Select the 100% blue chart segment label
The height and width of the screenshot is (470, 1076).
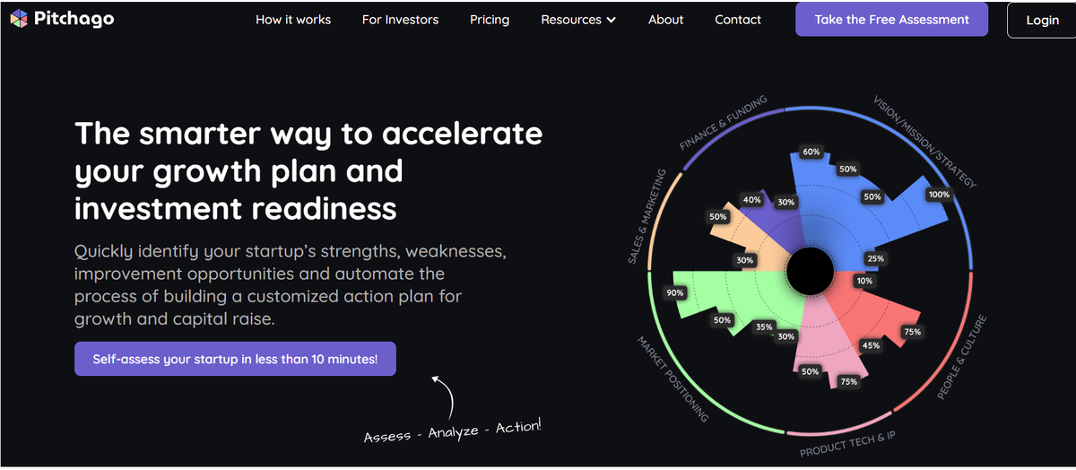[x=939, y=195]
